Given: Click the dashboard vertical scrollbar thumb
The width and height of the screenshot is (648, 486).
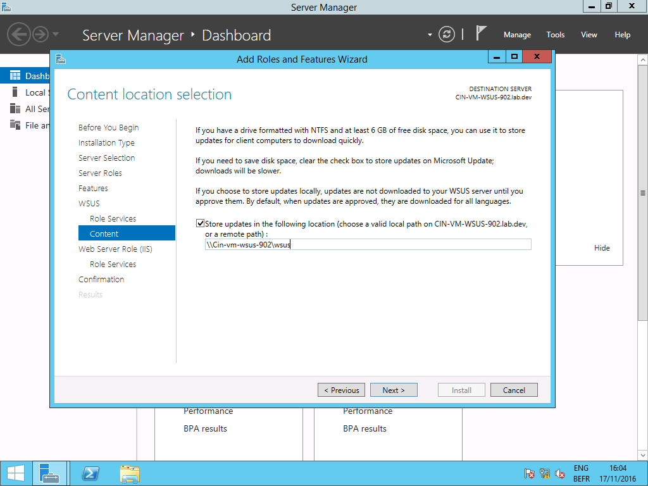Looking at the screenshot, I should point(643,192).
